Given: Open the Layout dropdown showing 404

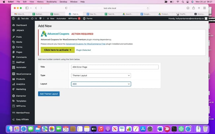Looking at the screenshot, I should (x=101, y=84).
